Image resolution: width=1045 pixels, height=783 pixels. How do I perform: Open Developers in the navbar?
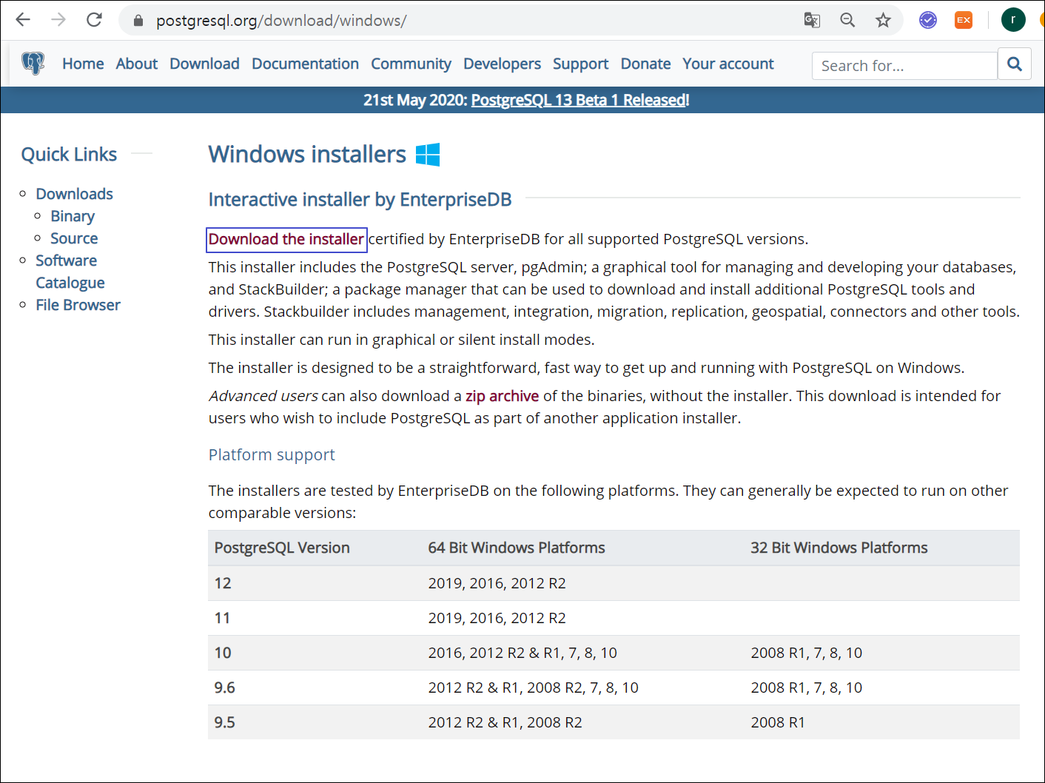click(x=502, y=64)
